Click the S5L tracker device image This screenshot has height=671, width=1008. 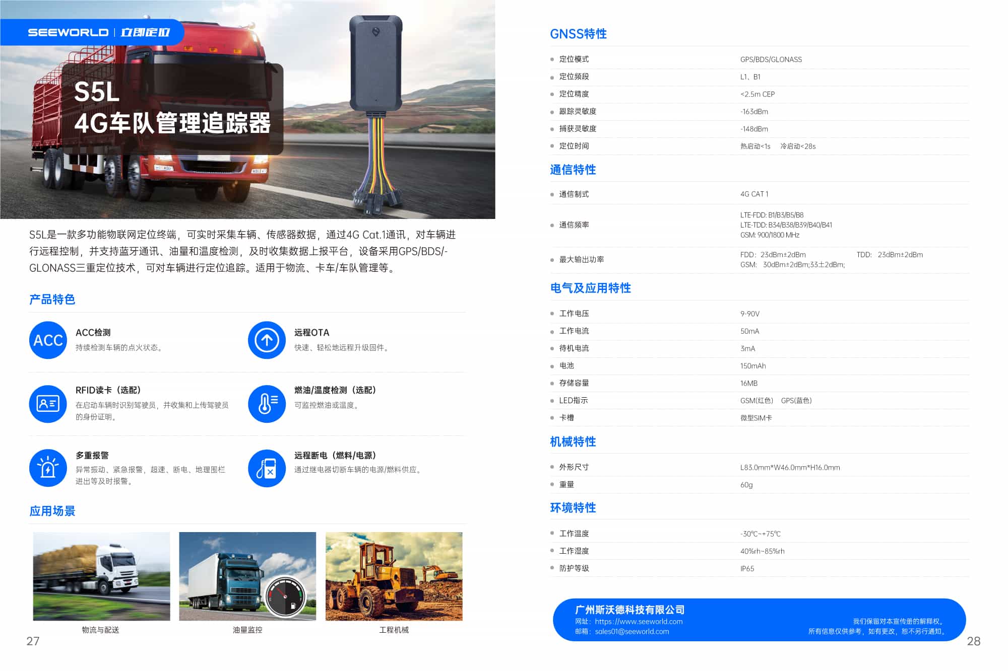click(375, 65)
